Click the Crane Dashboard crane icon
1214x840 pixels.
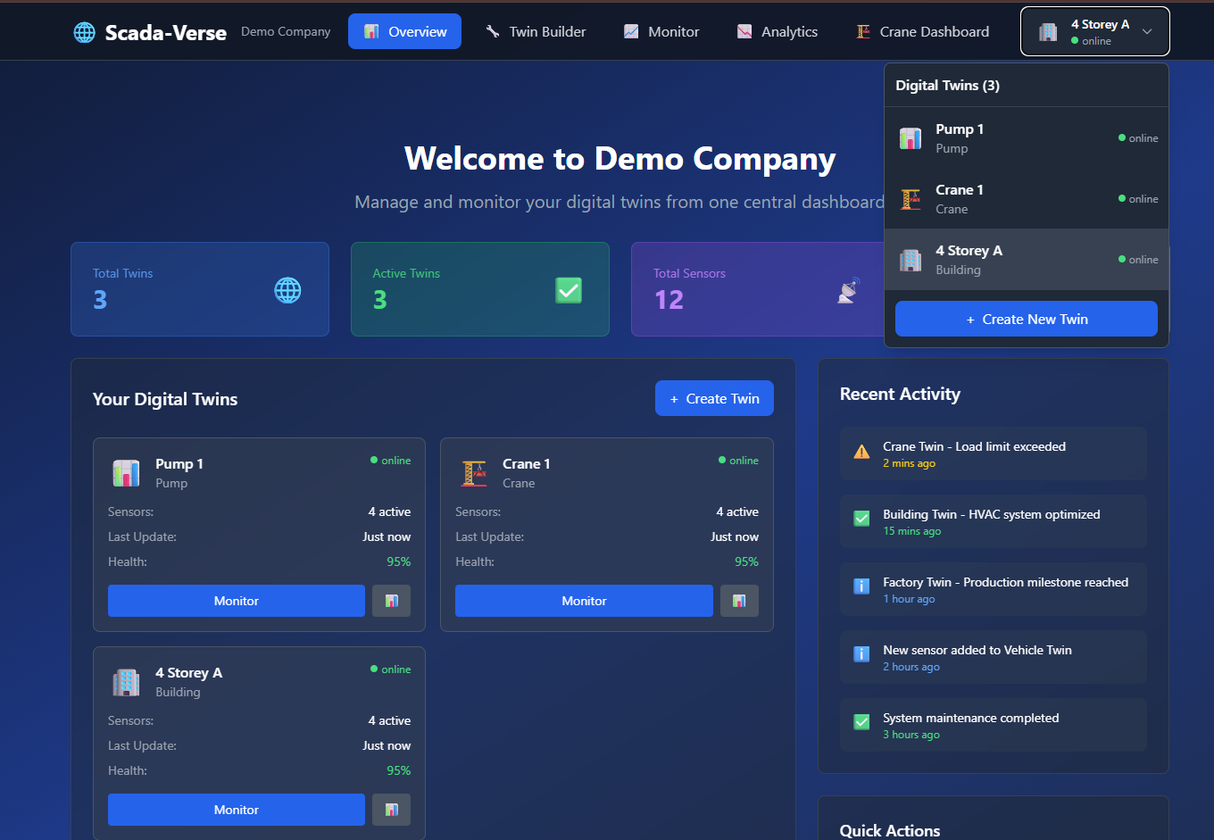[x=863, y=31]
